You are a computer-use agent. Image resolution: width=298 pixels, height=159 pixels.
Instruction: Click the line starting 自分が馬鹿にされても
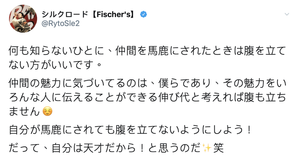coord(130,130)
